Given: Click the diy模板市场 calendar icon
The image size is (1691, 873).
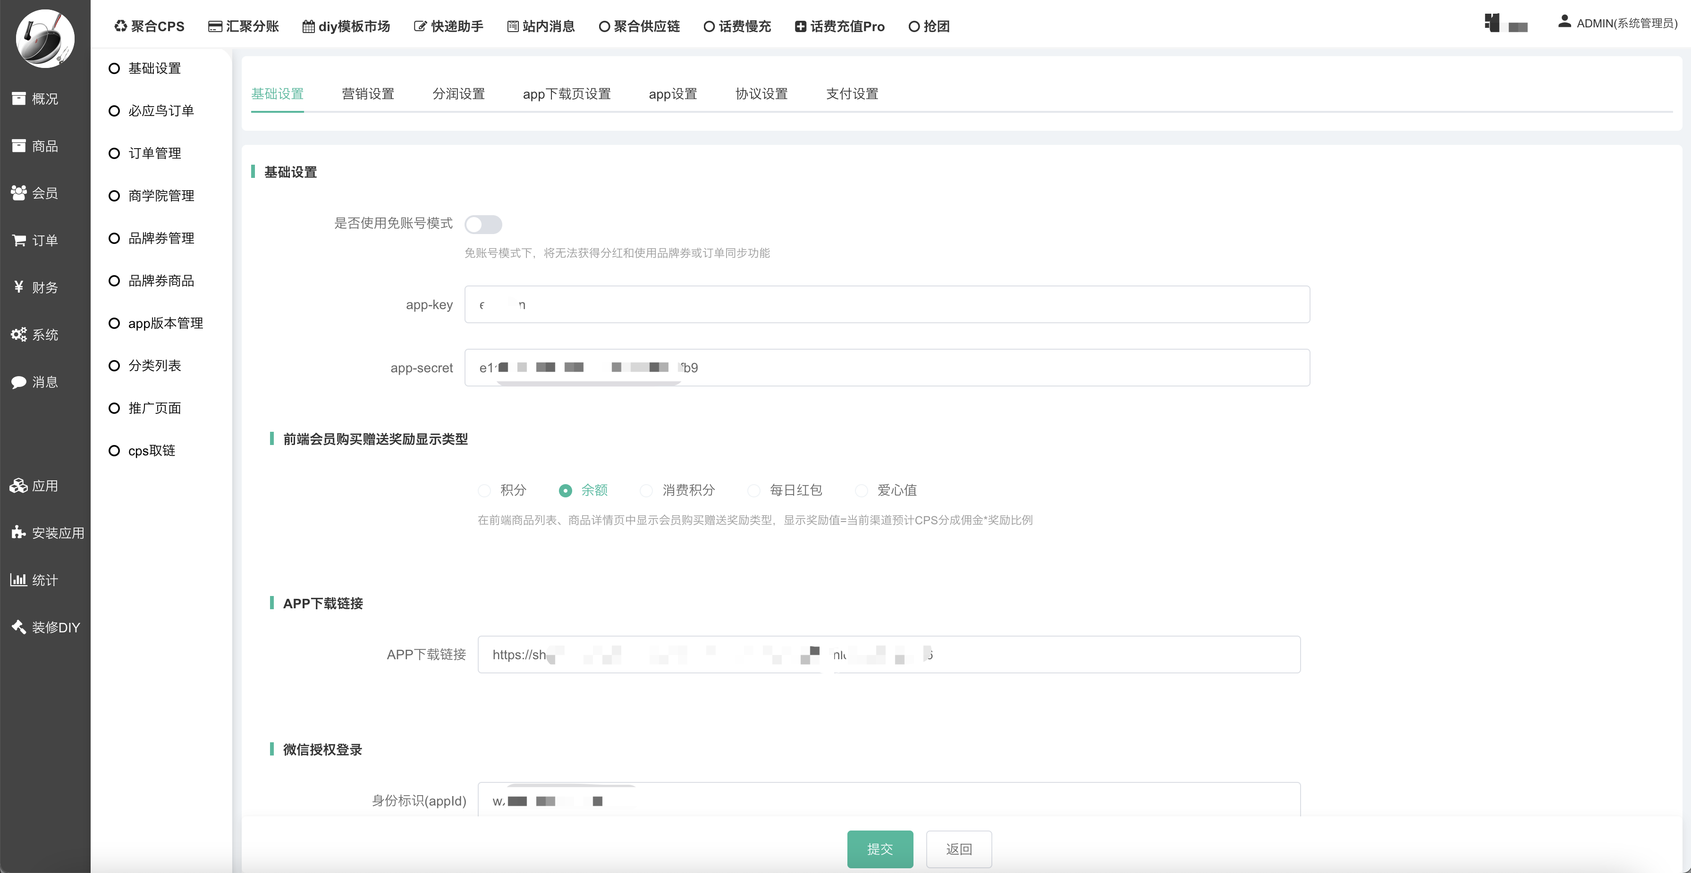Looking at the screenshot, I should pyautogui.click(x=309, y=26).
